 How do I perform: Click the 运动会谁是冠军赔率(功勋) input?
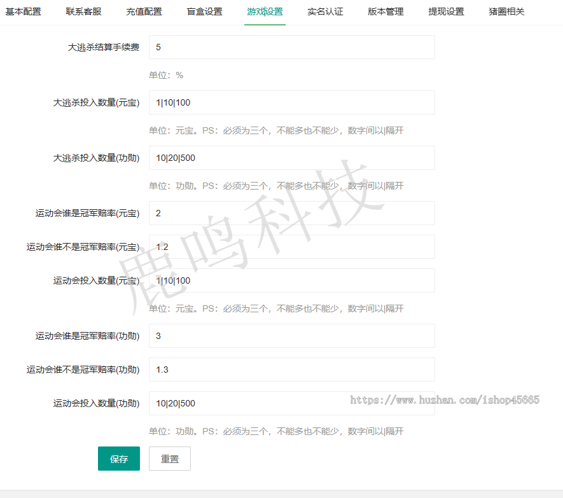pos(292,336)
